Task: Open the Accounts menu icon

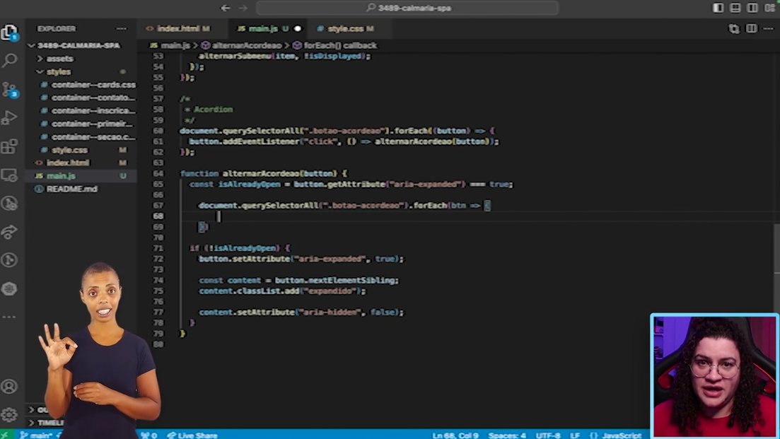Action: point(10,387)
